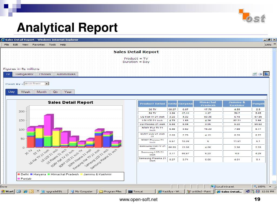
Task: Click the scrollbar down arrow
Action: click(x=274, y=182)
